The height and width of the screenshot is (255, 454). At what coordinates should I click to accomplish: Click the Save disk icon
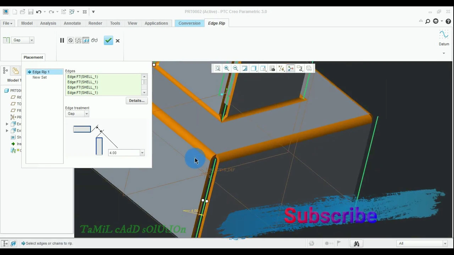coord(31,12)
